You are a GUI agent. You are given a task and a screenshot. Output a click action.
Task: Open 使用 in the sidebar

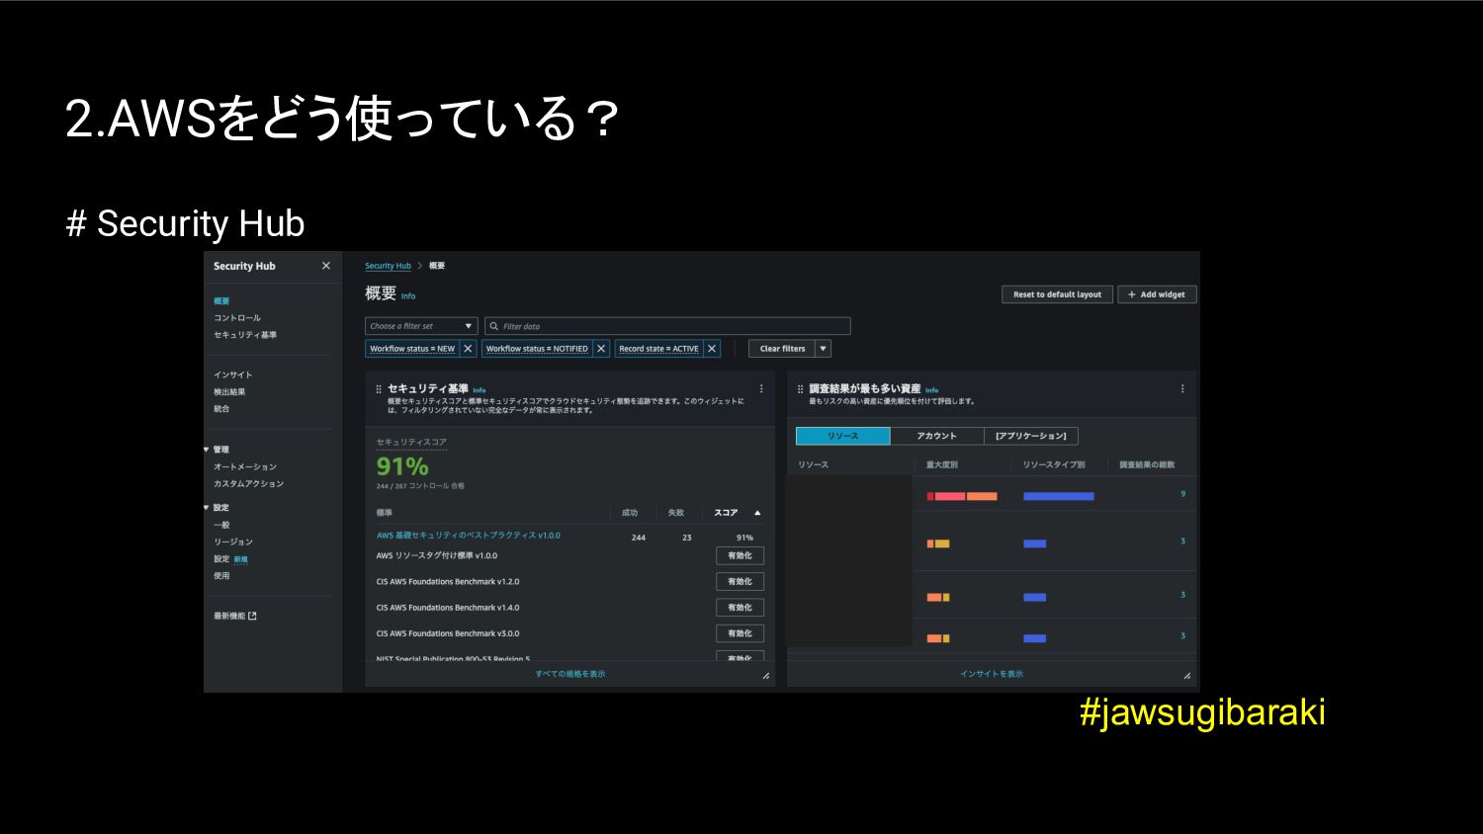tap(221, 576)
